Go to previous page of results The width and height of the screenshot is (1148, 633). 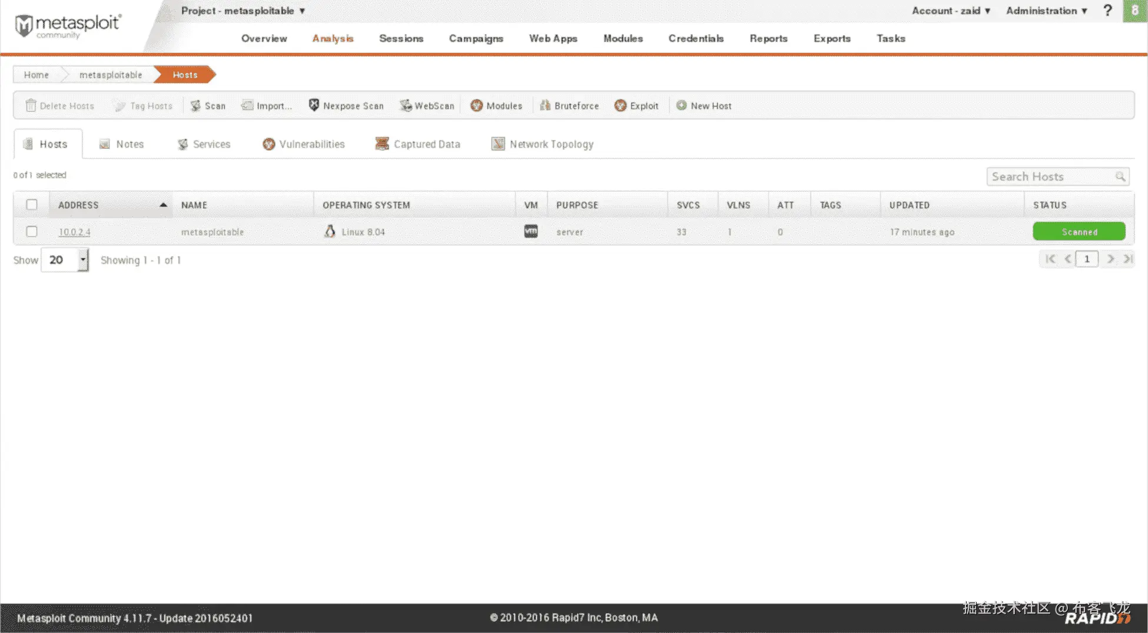coord(1067,259)
